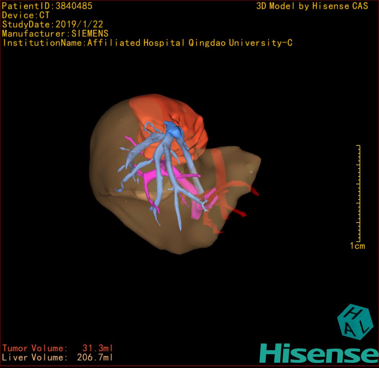Image resolution: width=379 pixels, height=368 pixels.
Task: Click the yellow vertical scale ruler
Action: point(358,193)
